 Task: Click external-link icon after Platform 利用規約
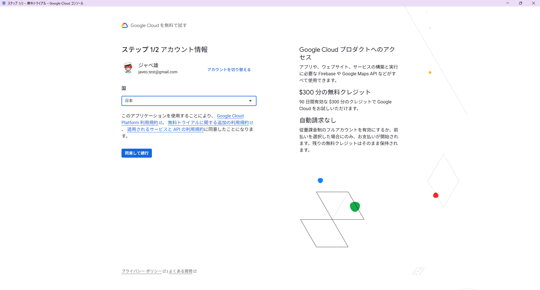(161, 123)
